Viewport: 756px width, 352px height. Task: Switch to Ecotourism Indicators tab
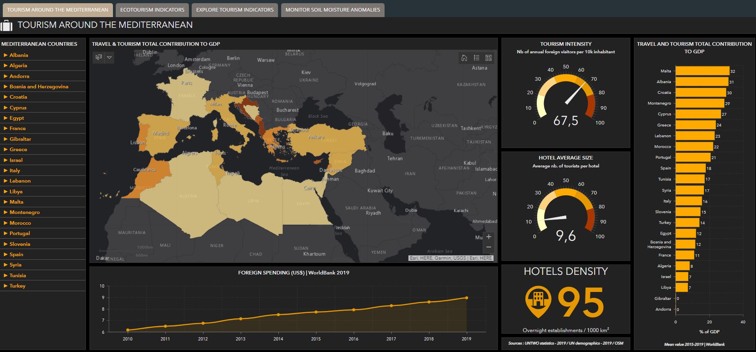pyautogui.click(x=152, y=10)
